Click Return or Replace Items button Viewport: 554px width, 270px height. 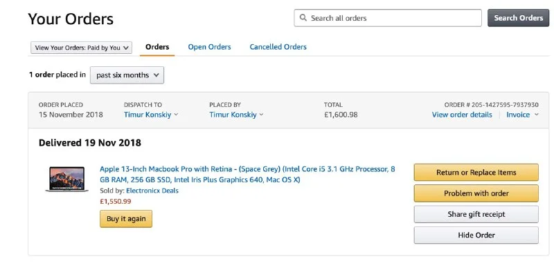click(476, 173)
